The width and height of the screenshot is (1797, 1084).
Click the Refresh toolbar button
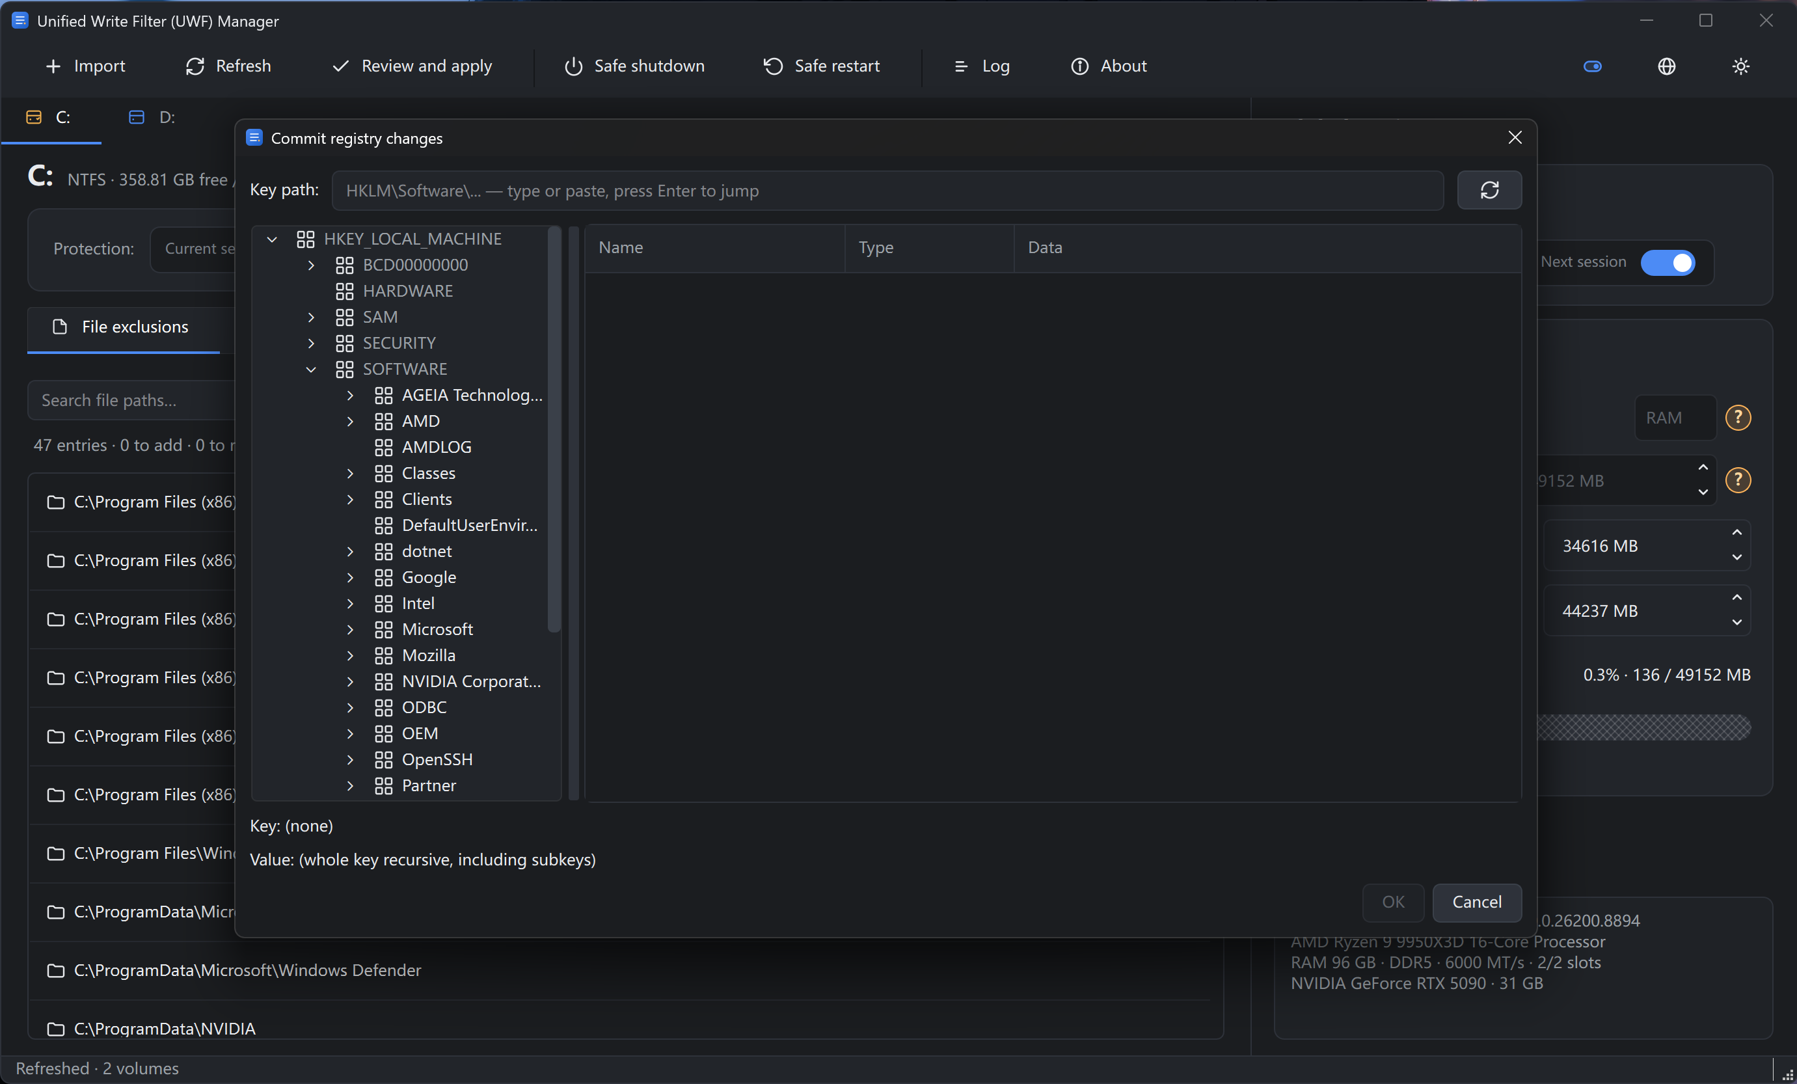point(228,66)
